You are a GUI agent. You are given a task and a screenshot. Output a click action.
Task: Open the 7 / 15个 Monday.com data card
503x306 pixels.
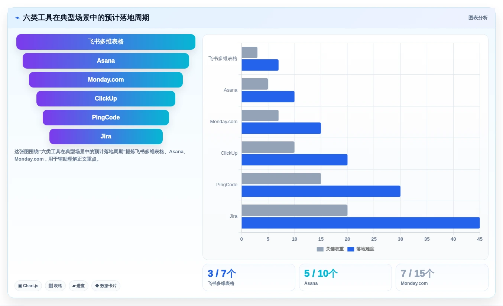click(442, 277)
